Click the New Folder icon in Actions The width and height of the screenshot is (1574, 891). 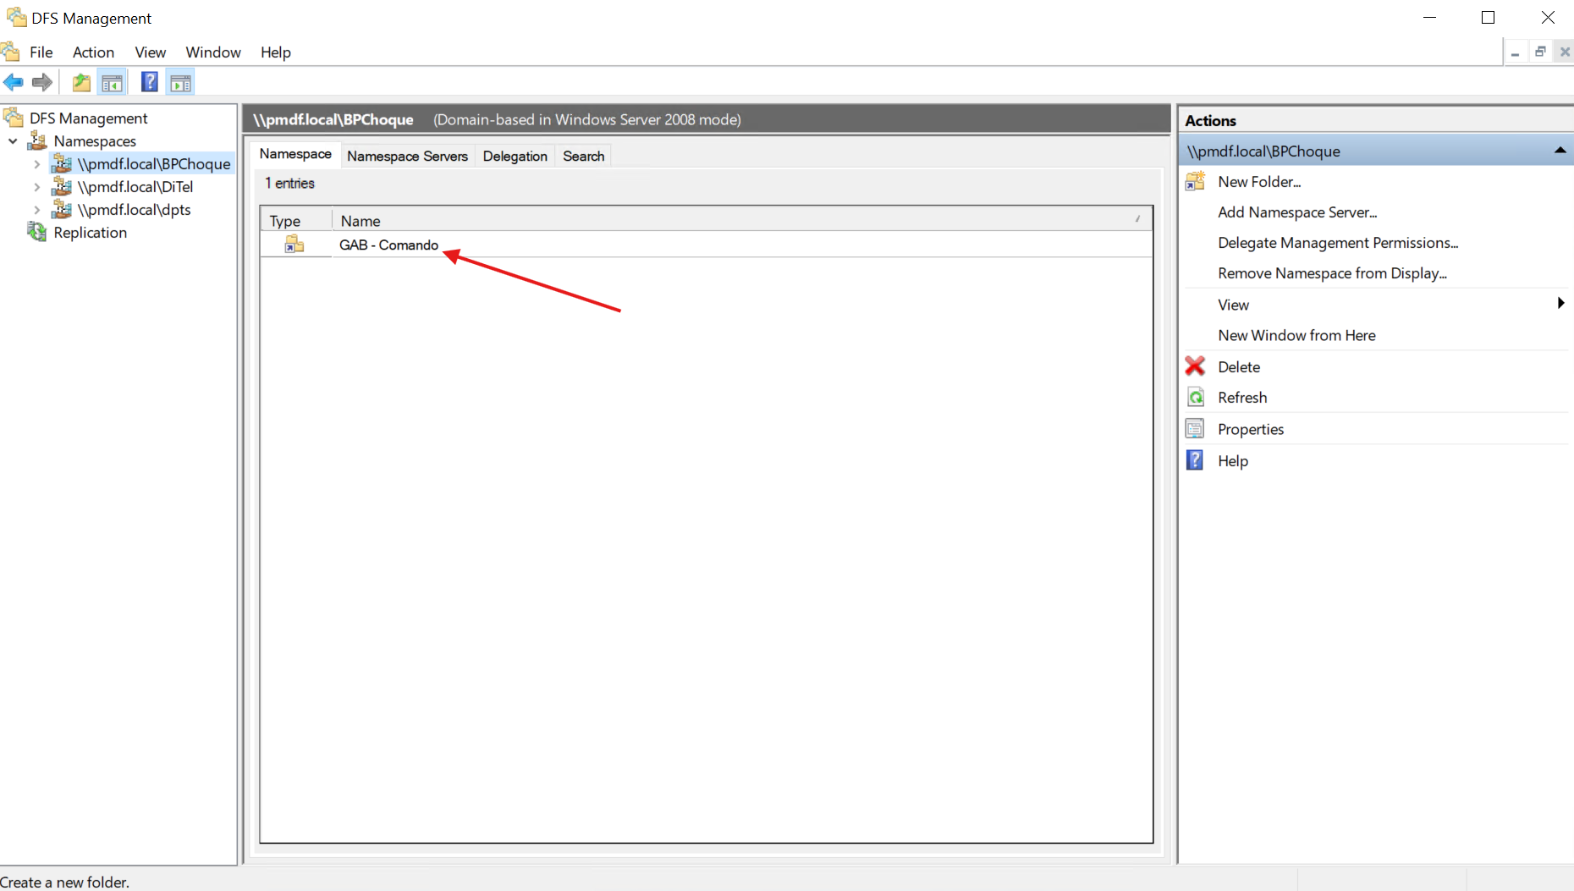(x=1195, y=182)
